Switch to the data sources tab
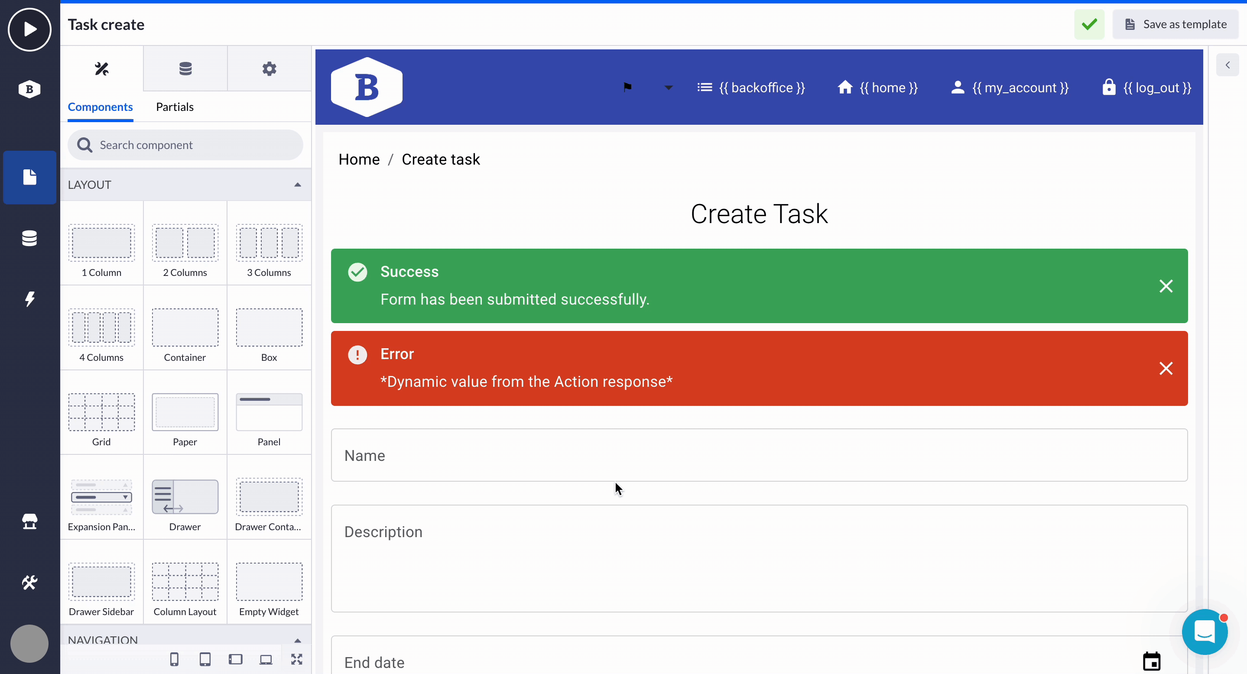The height and width of the screenshot is (674, 1247). click(185, 69)
